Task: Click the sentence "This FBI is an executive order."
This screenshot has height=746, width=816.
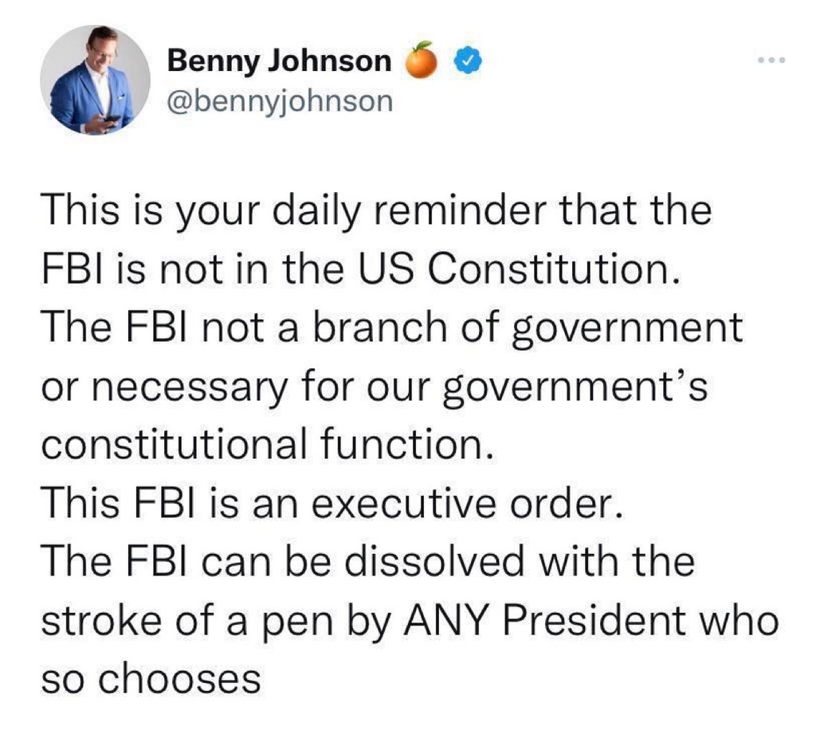Action: [x=330, y=503]
